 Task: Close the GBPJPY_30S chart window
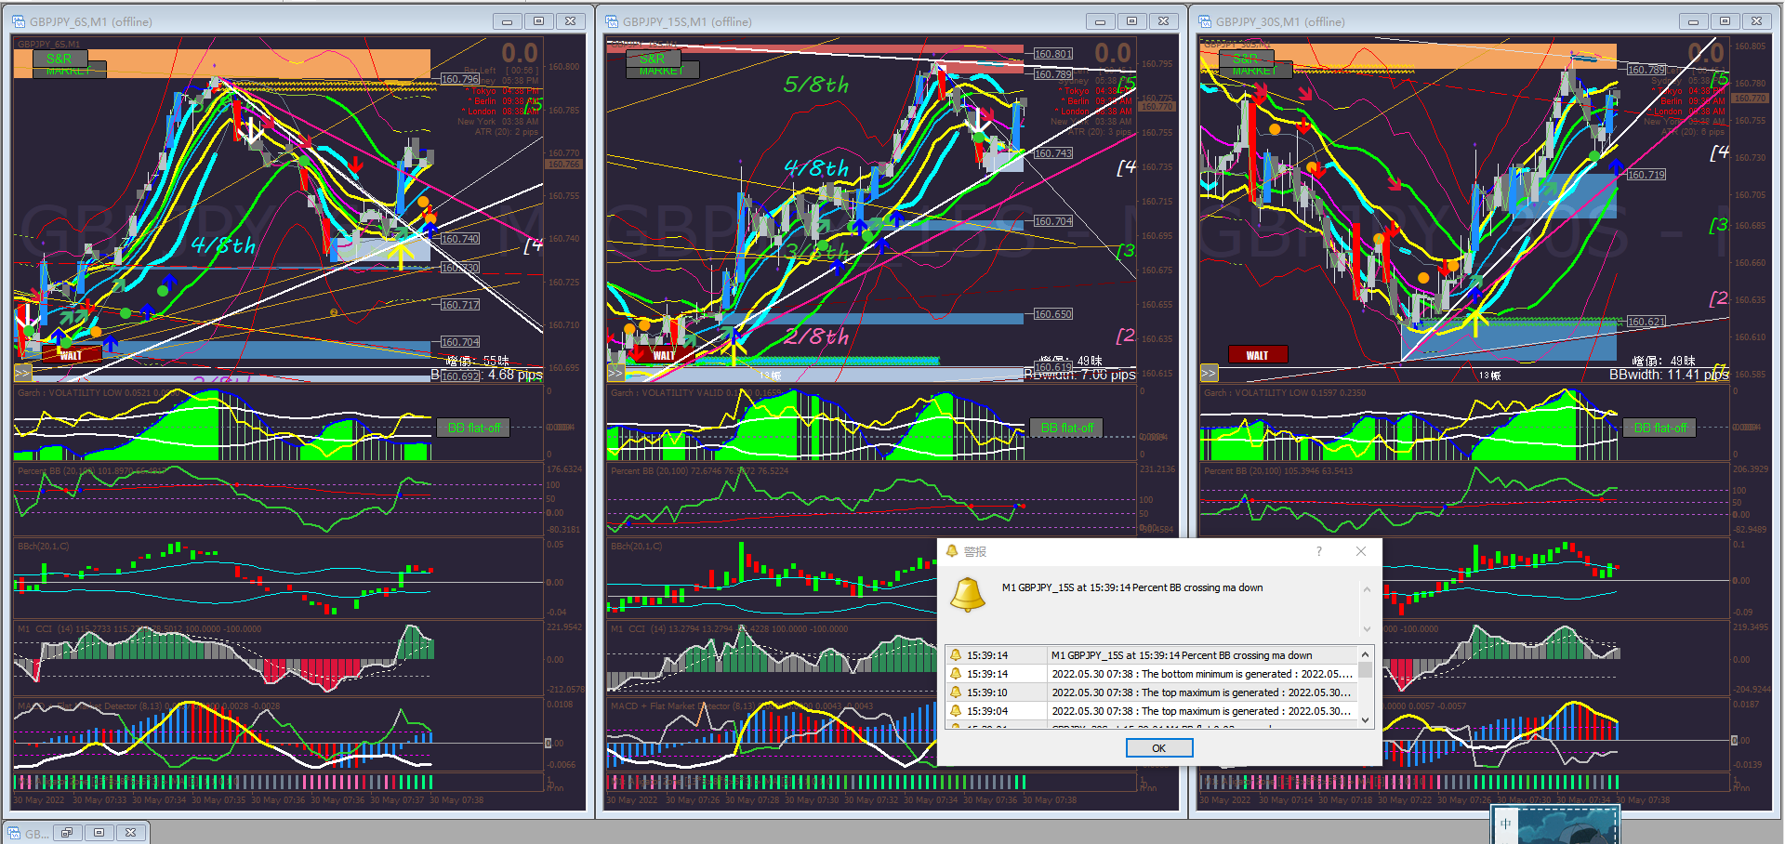tap(1756, 21)
